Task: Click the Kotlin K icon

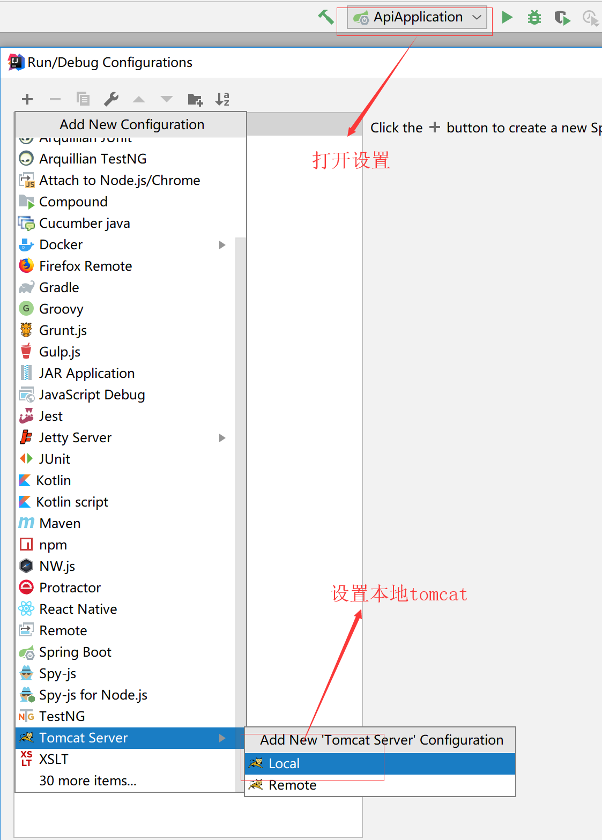Action: point(25,480)
